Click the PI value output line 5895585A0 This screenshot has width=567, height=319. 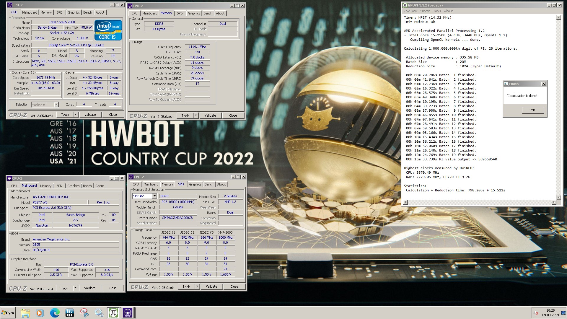451,159
